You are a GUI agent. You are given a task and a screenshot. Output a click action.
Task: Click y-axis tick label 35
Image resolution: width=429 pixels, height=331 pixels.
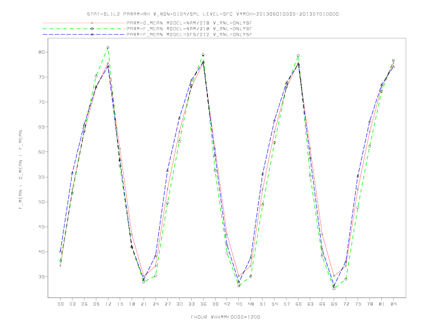click(41, 277)
